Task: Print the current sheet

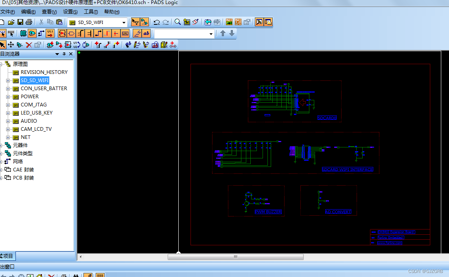Action: (29, 22)
